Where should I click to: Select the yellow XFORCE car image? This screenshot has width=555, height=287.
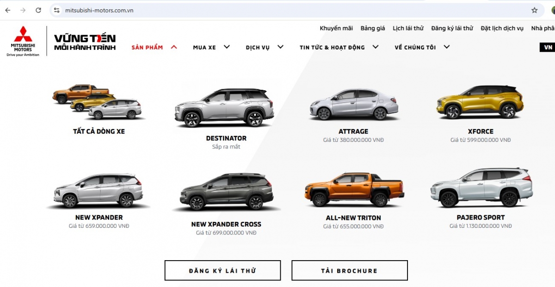point(480,103)
